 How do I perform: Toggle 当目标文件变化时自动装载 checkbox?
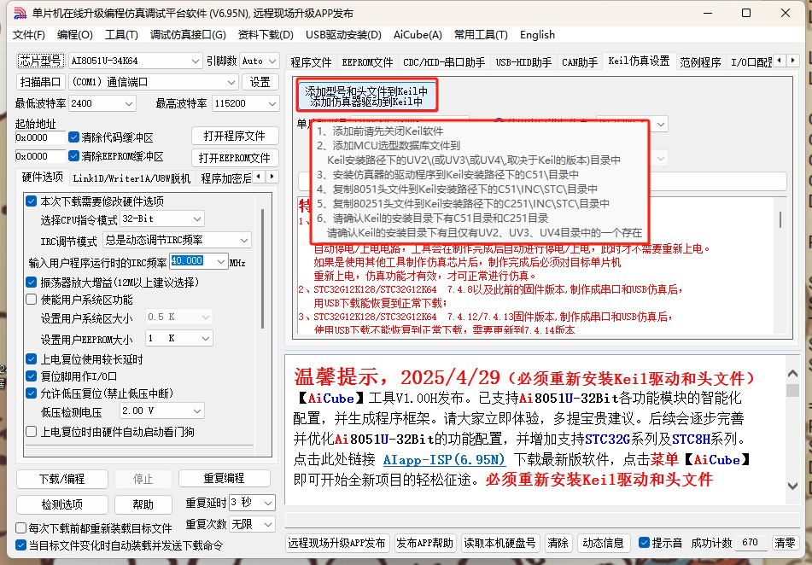(x=21, y=545)
